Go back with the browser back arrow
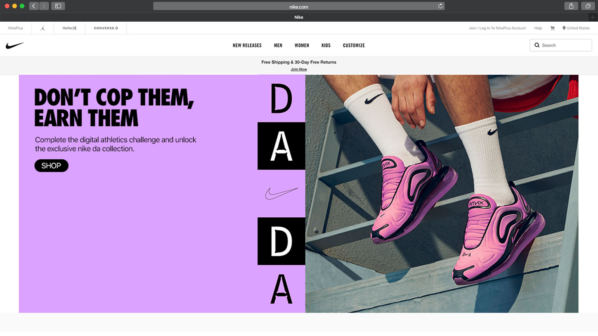The height and width of the screenshot is (336, 598). pos(34,6)
